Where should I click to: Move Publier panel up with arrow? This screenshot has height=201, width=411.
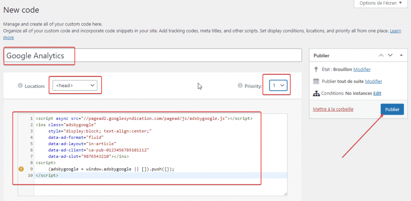[381, 55]
